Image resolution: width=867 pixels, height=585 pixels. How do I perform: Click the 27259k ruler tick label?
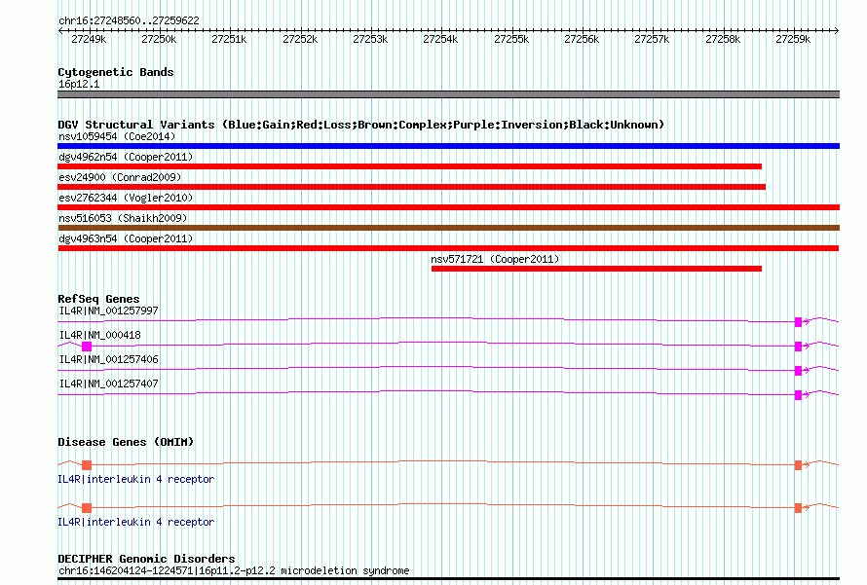(x=793, y=39)
